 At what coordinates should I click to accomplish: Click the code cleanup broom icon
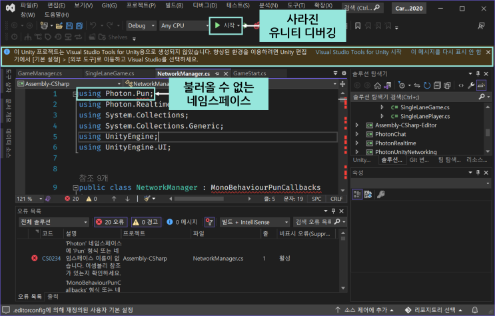147,199
